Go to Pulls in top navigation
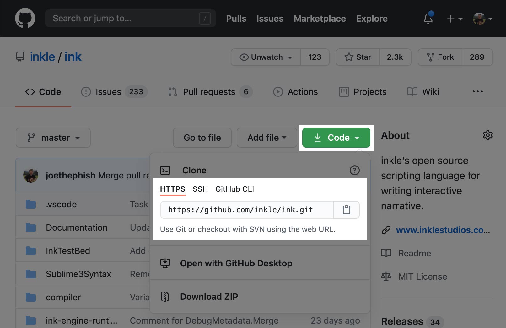The height and width of the screenshot is (328, 506). pyautogui.click(x=236, y=19)
